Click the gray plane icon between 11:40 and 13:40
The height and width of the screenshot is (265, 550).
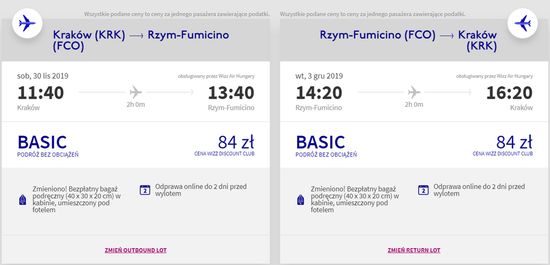pos(136,92)
